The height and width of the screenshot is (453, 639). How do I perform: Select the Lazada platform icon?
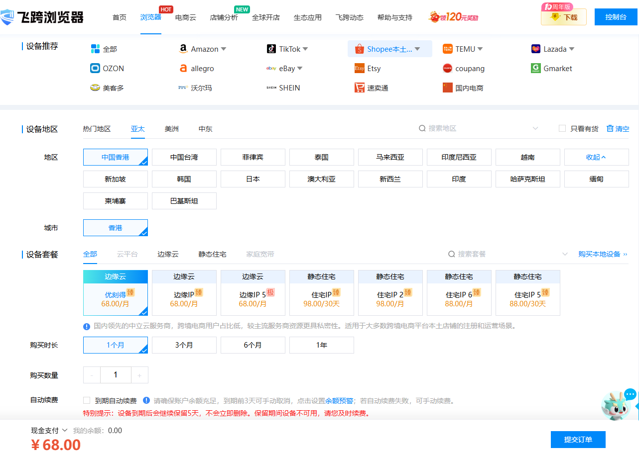(536, 49)
